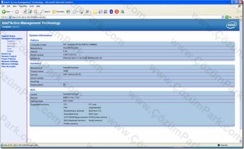Click the BIOS section heading

pyautogui.click(x=33, y=90)
